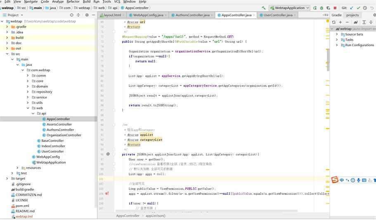
Task: Open Sogou emoji smiley icon
Action: (x=353, y=180)
